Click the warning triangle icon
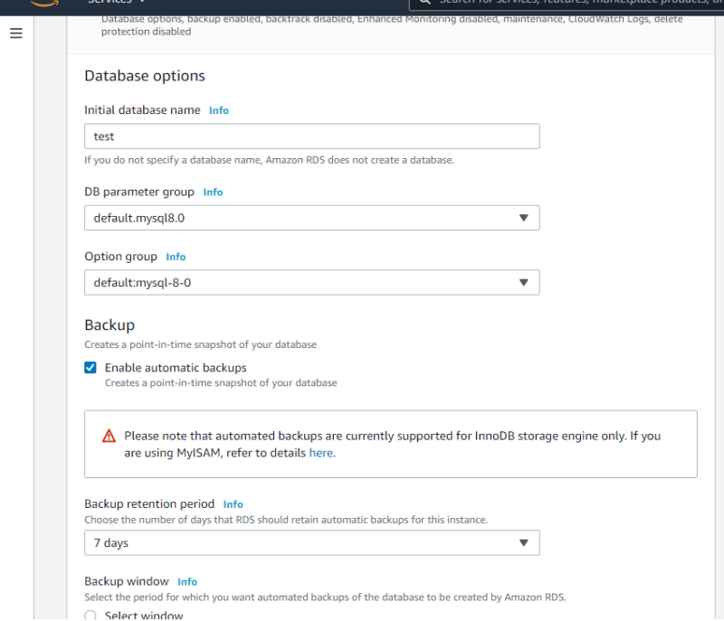This screenshot has width=724, height=621. [109, 436]
